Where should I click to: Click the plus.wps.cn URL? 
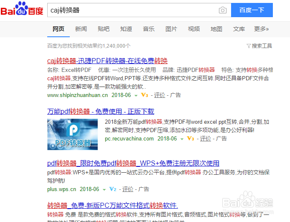(x=61, y=189)
